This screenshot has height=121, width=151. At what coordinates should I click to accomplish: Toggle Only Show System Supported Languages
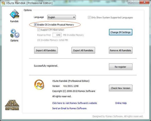[x=89, y=17]
